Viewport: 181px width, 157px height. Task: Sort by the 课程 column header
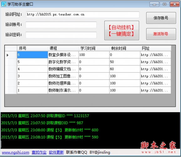63,48
